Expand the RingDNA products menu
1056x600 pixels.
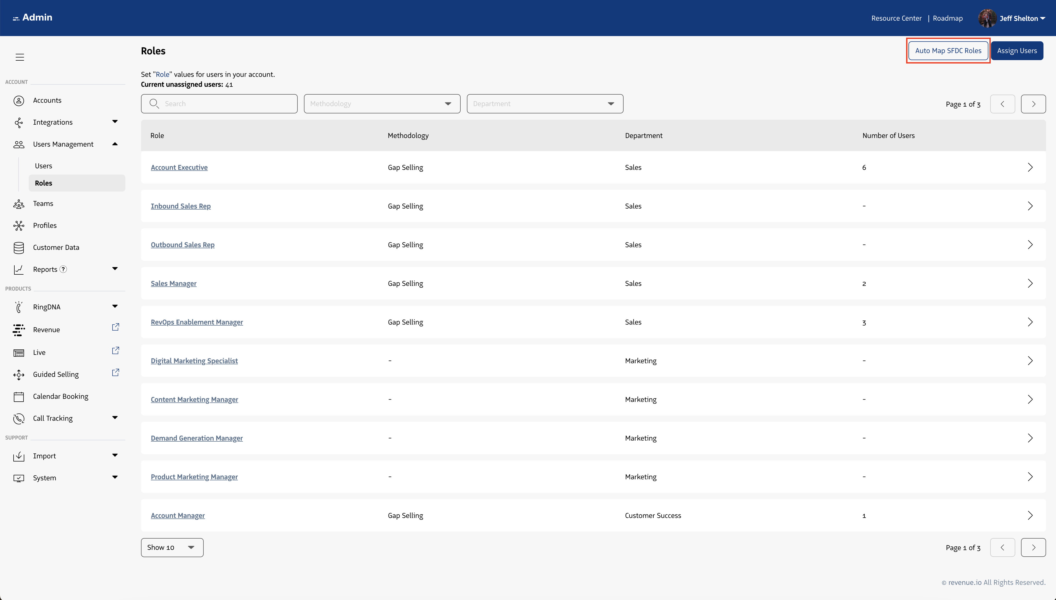(115, 306)
